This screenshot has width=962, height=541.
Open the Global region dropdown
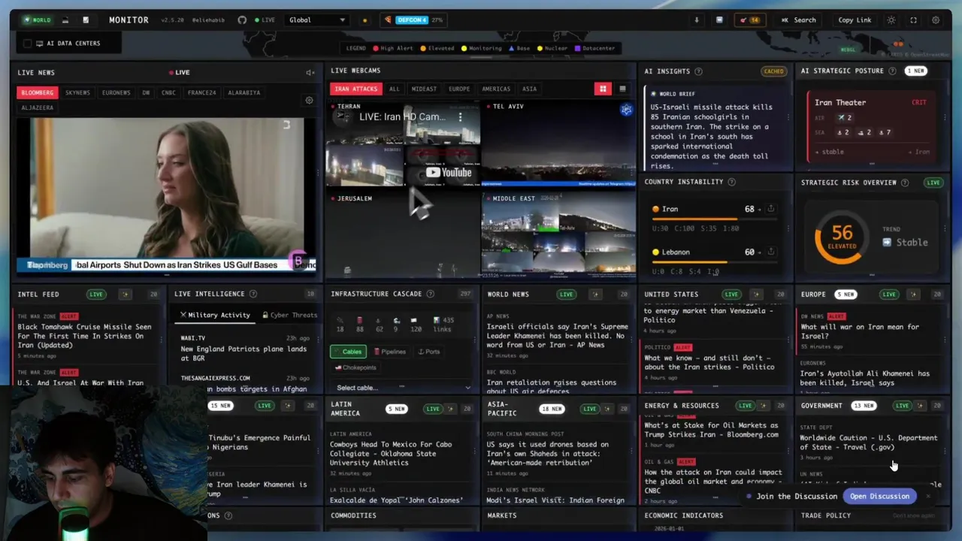[x=318, y=20]
